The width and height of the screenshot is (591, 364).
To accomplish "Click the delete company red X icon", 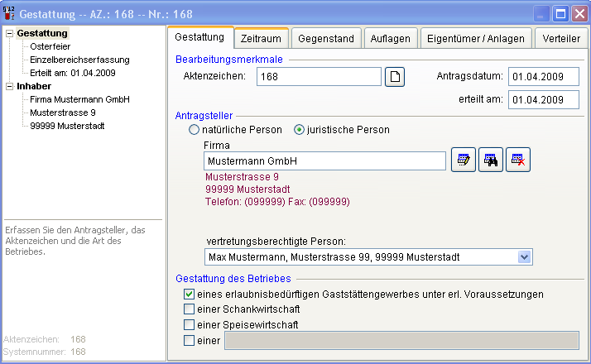I will pos(518,160).
